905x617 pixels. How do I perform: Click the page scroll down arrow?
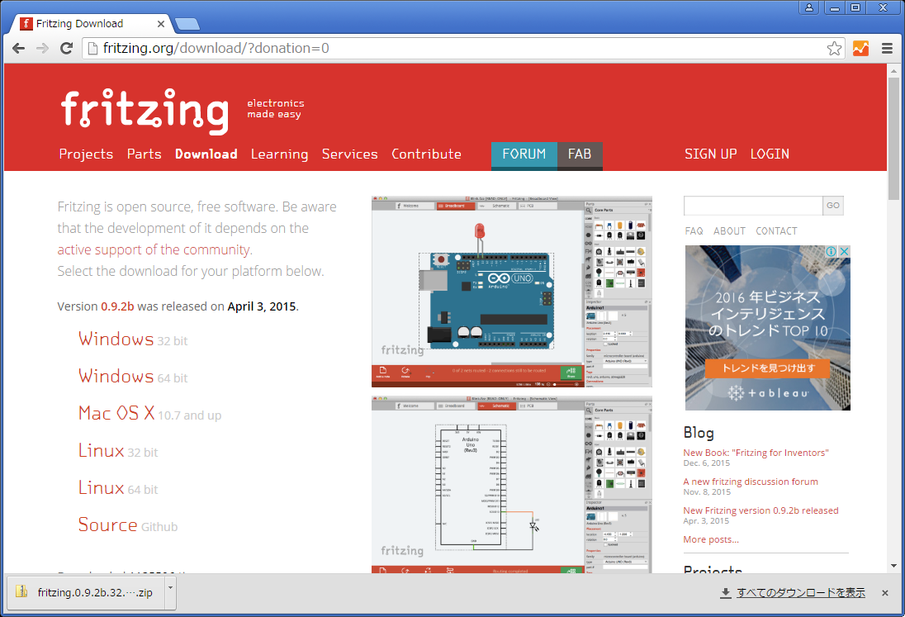click(893, 567)
